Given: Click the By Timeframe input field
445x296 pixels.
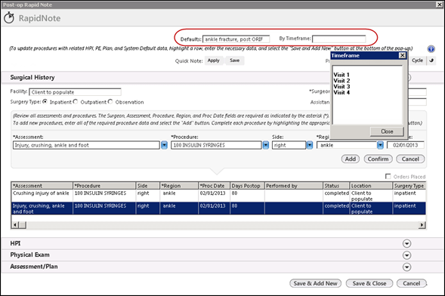Looking at the screenshot, I should click(x=339, y=39).
